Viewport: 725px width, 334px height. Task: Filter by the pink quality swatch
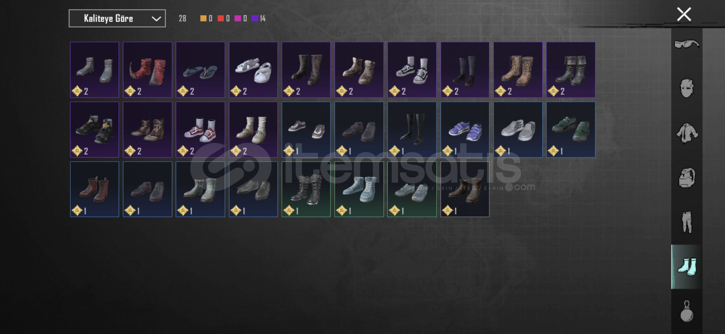coord(238,19)
